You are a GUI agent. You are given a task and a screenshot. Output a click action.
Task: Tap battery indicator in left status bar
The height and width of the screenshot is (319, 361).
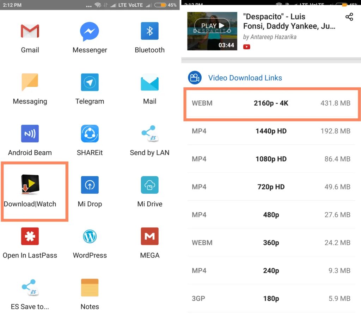click(x=160, y=5)
